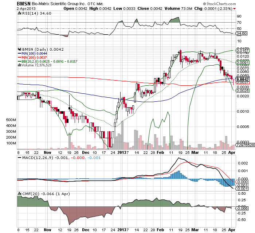Click the Close 0.0042 value

[x=150, y=8]
